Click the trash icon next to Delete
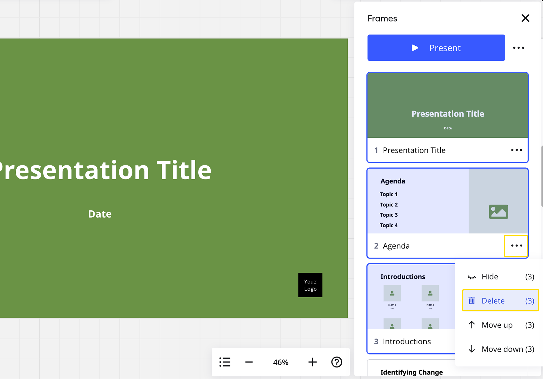Viewport: 543px width, 379px height. [x=472, y=301]
